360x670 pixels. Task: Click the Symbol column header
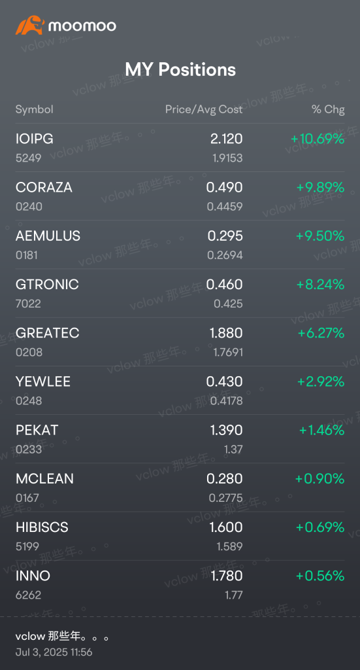click(x=34, y=109)
